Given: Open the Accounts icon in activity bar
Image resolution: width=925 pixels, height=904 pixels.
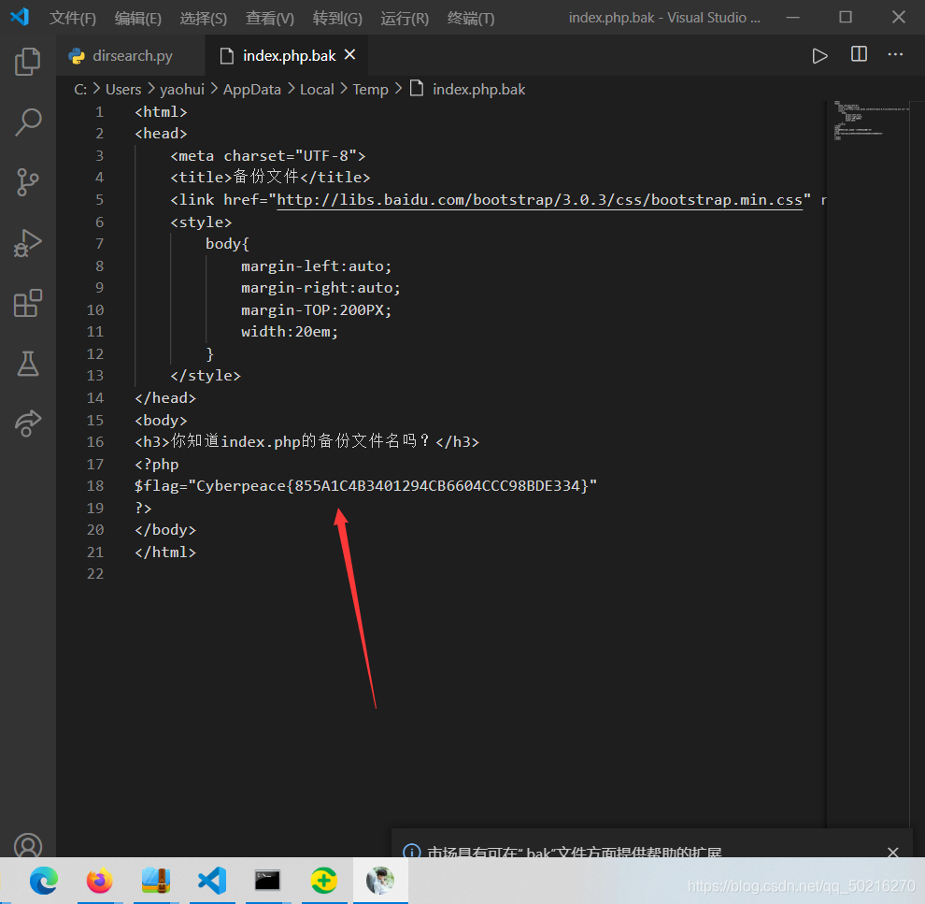Looking at the screenshot, I should coord(28,845).
